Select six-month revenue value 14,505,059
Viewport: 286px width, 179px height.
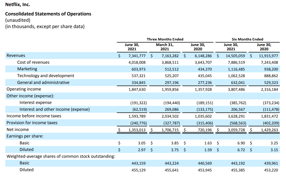[235, 56]
